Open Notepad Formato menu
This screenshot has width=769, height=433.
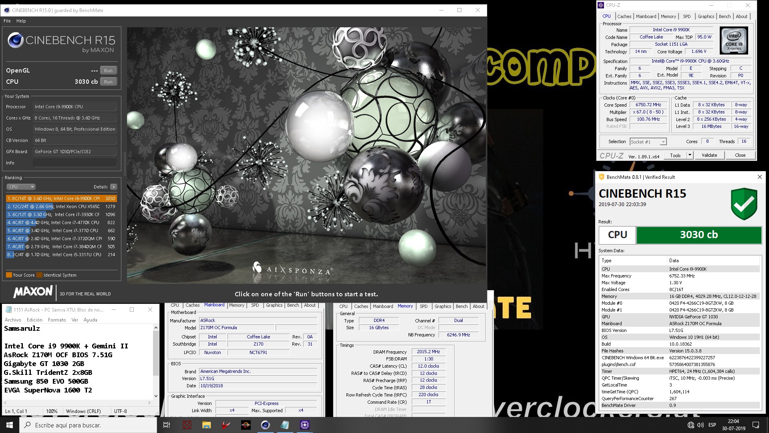coord(57,320)
